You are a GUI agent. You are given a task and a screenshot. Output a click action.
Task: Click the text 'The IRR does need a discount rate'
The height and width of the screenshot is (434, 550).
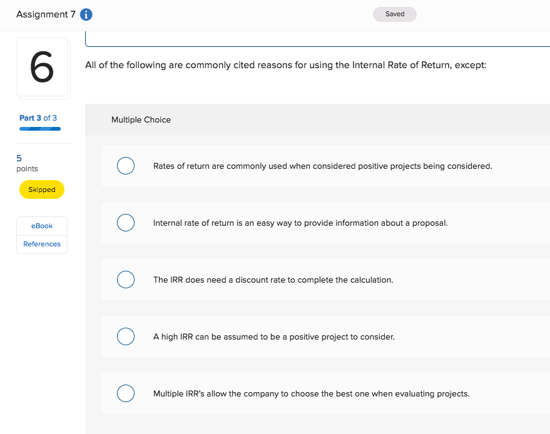pos(273,280)
